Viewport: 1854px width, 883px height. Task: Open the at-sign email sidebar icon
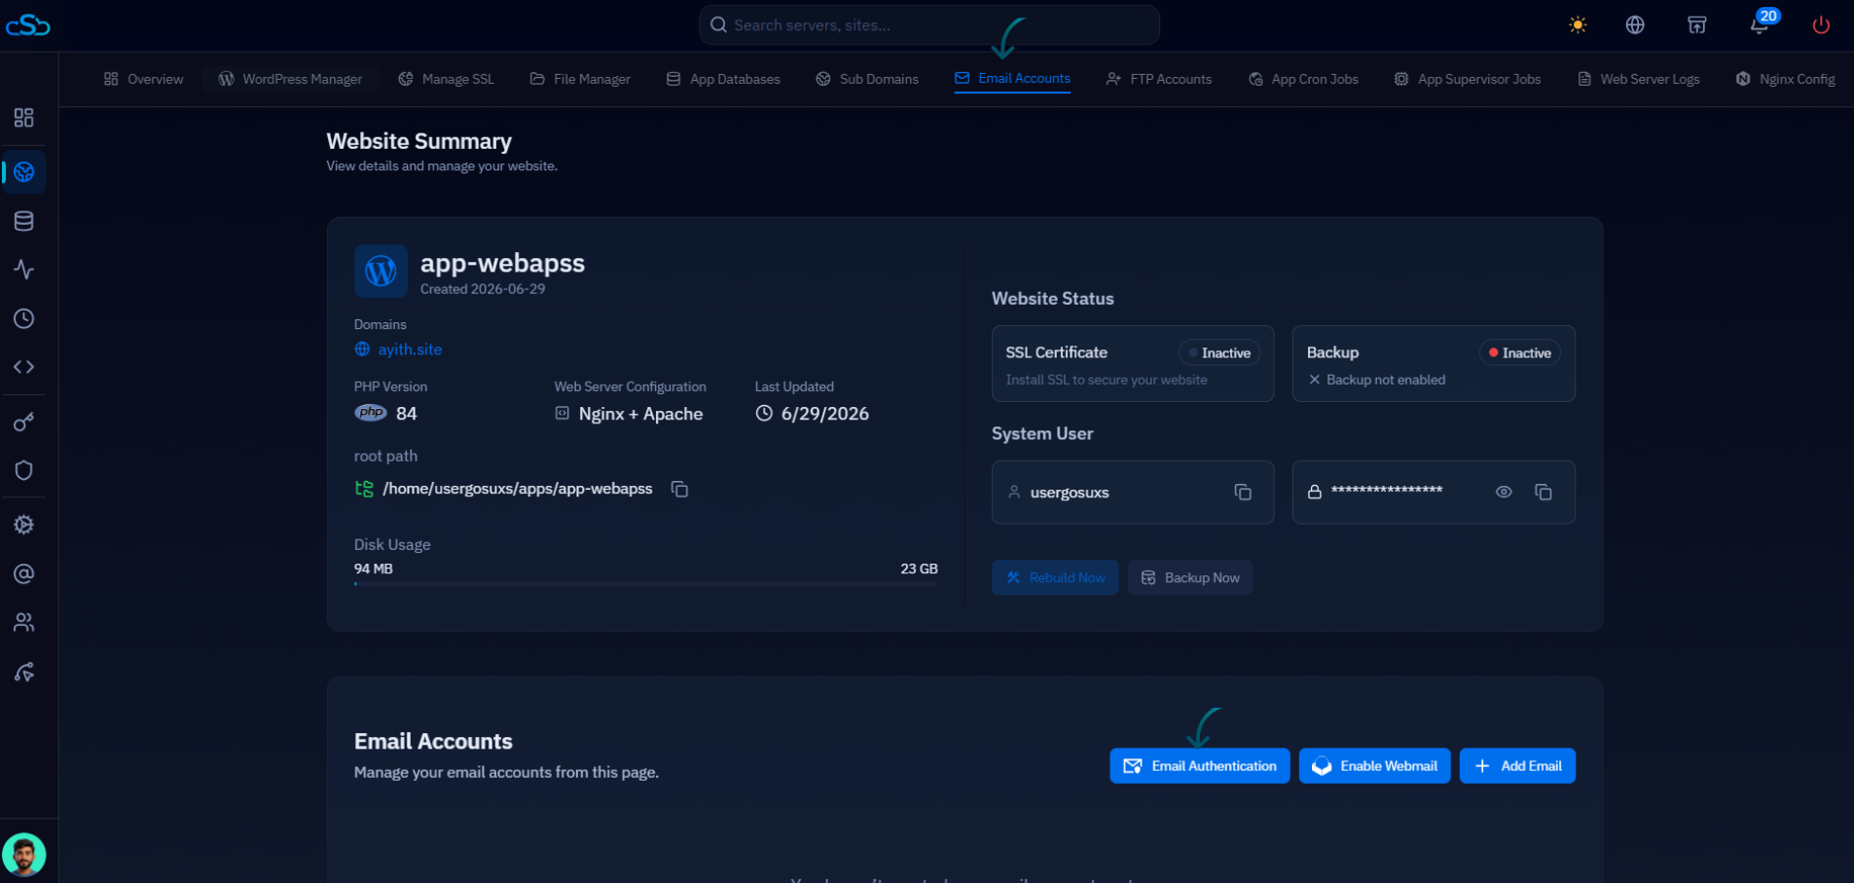point(24,573)
